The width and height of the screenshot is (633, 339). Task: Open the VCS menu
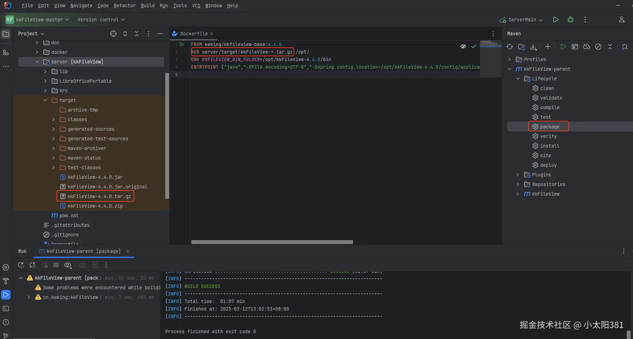[x=196, y=5]
